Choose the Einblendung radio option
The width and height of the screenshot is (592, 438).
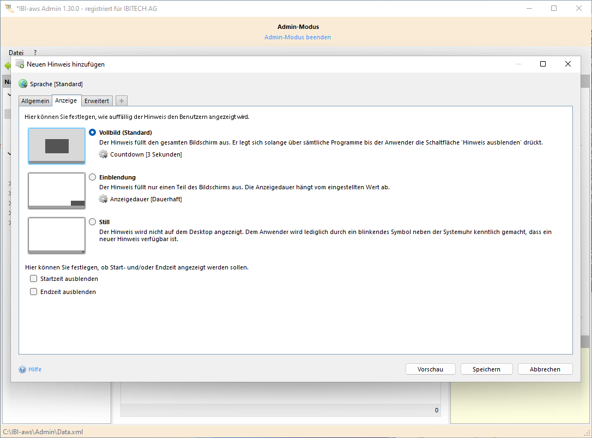(x=93, y=177)
